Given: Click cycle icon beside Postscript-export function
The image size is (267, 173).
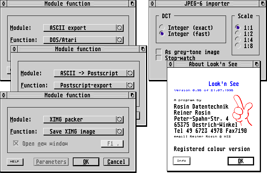Looking at the screenshot, I should tap(130, 85).
